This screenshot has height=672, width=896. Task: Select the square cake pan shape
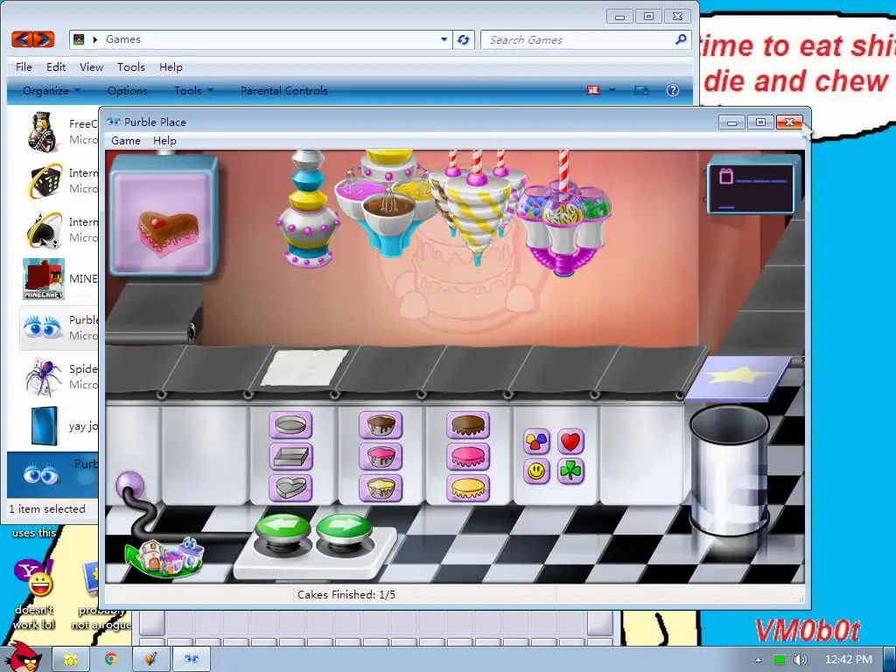point(290,457)
